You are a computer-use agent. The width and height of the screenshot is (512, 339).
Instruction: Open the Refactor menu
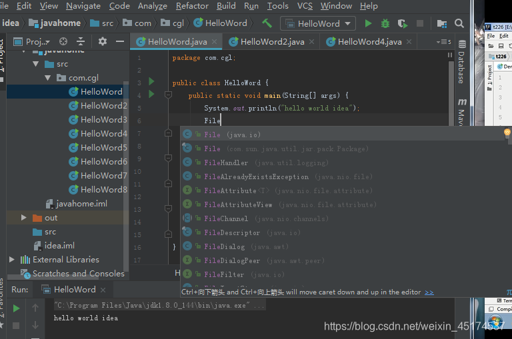click(192, 6)
